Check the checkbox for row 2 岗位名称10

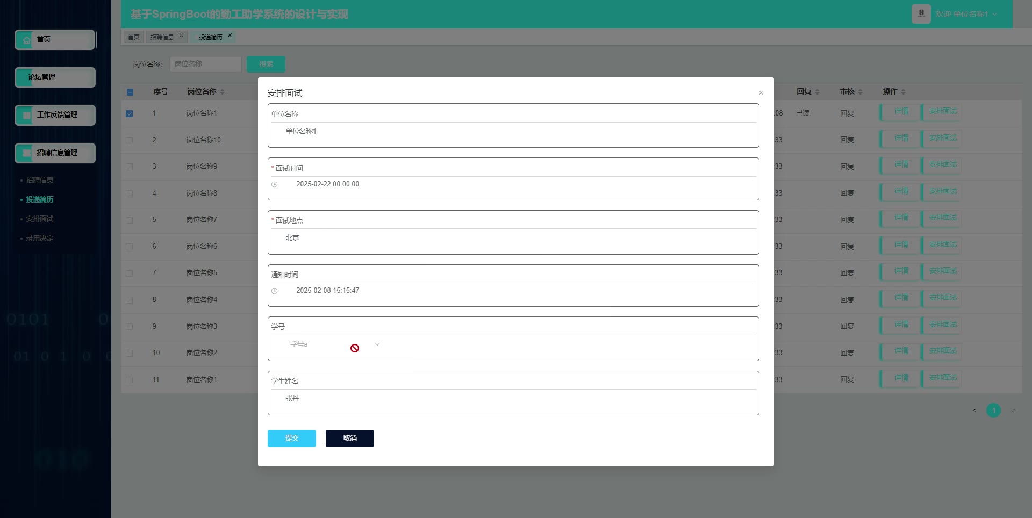130,140
